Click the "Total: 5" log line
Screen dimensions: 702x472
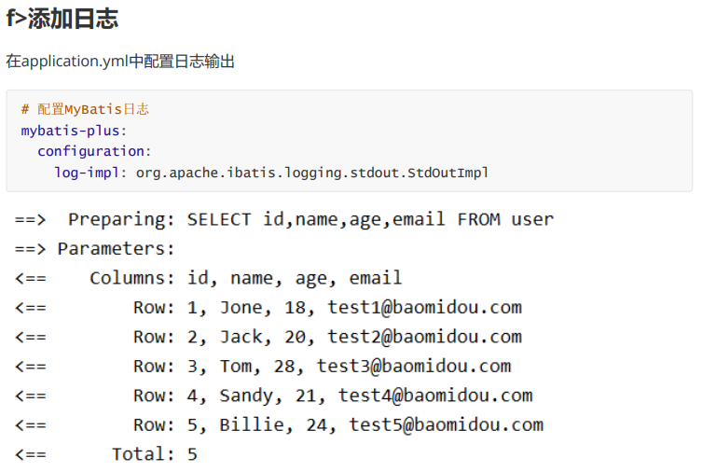click(154, 454)
